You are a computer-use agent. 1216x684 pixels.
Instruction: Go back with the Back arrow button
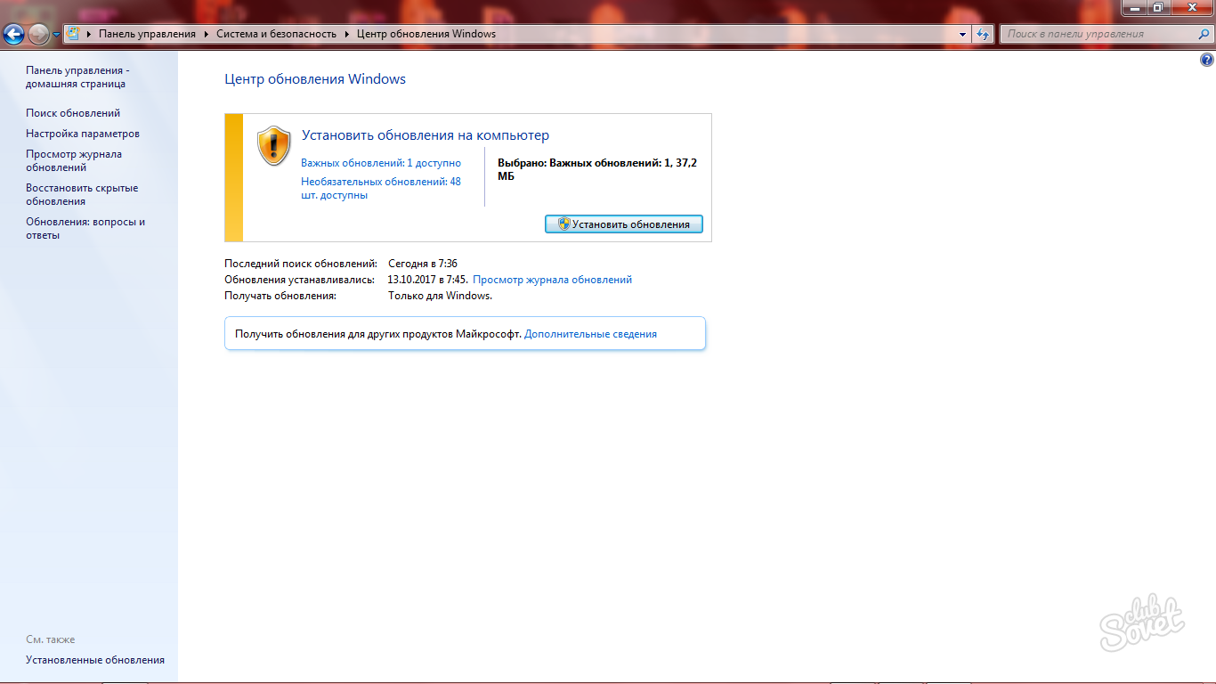[13, 35]
